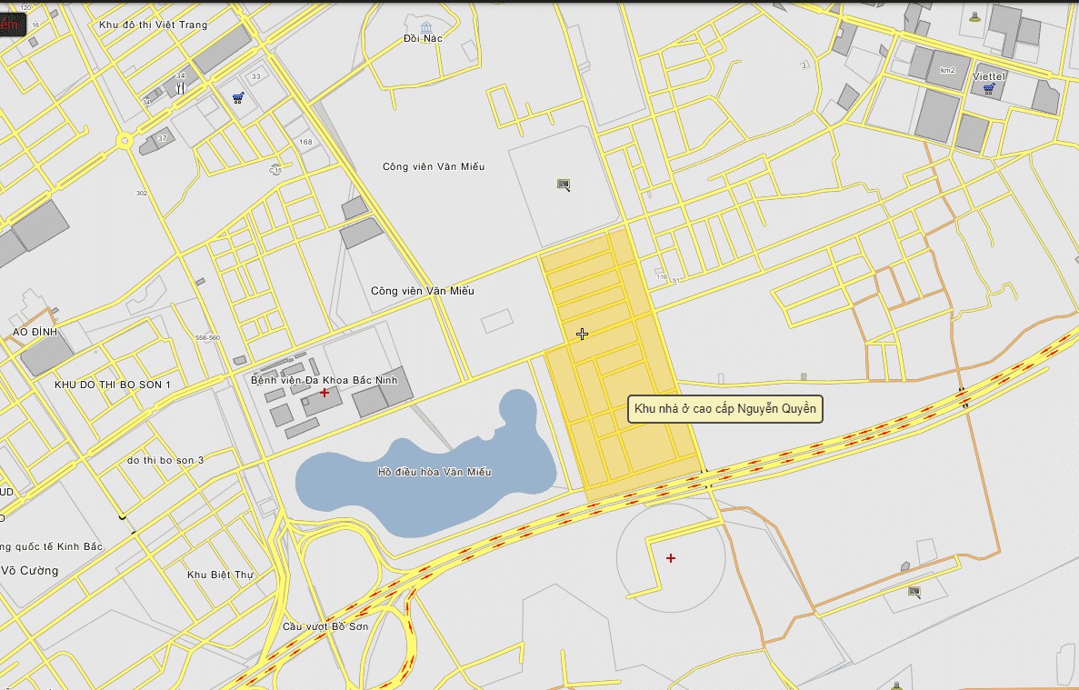The height and width of the screenshot is (690, 1079).
Task: Click the km2 building label
Action: tap(947, 70)
